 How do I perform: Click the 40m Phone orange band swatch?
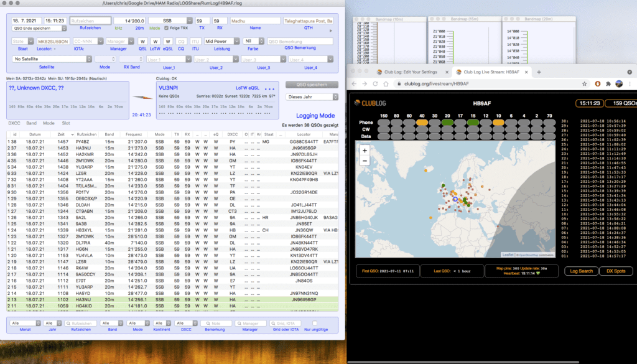click(422, 123)
